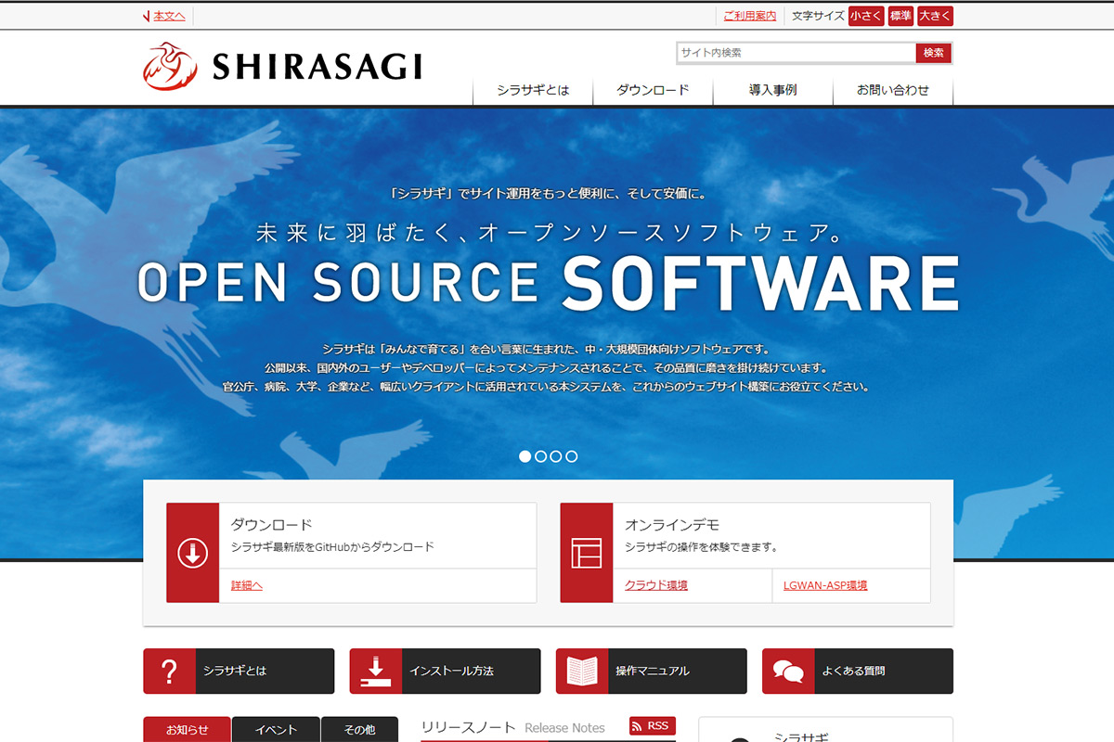Viewport: 1114px width, 742px height.
Task: Click the オンラインデモ card heading
Action: pyautogui.click(x=672, y=525)
